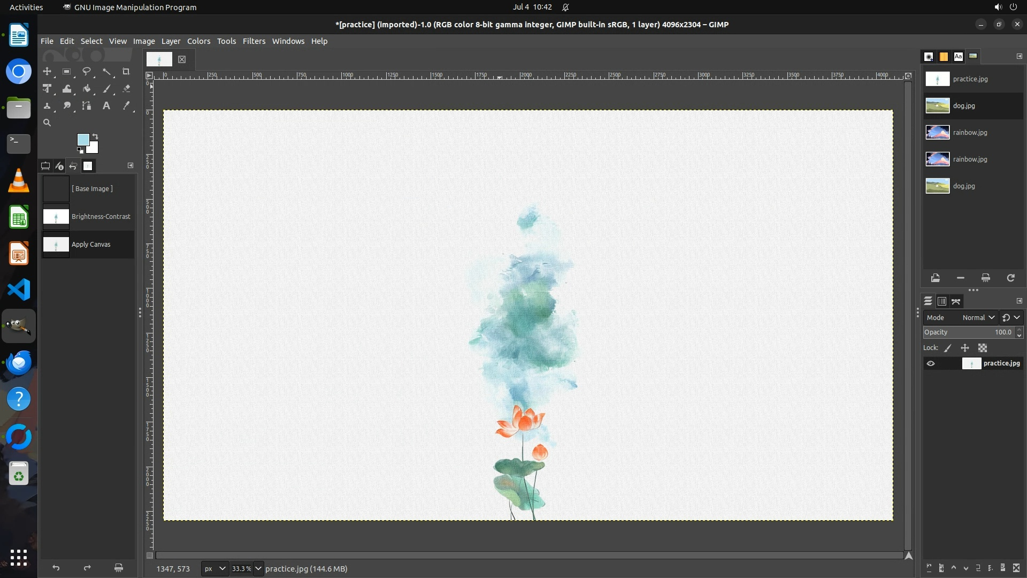1027x578 pixels.
Task: Click the light blue foreground color swatch
Action: click(83, 140)
